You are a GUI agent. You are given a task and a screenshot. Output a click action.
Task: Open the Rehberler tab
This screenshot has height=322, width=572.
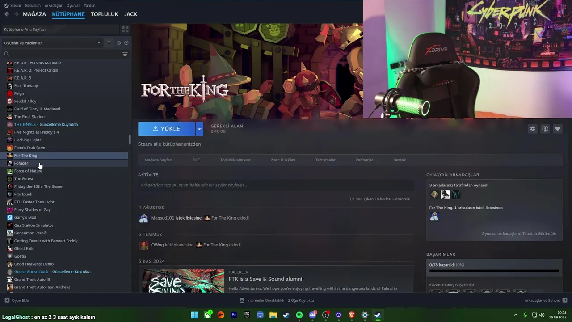(x=364, y=160)
